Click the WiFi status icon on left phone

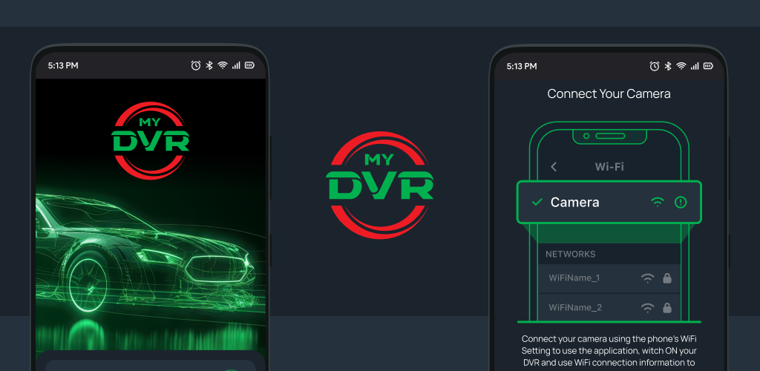click(223, 65)
